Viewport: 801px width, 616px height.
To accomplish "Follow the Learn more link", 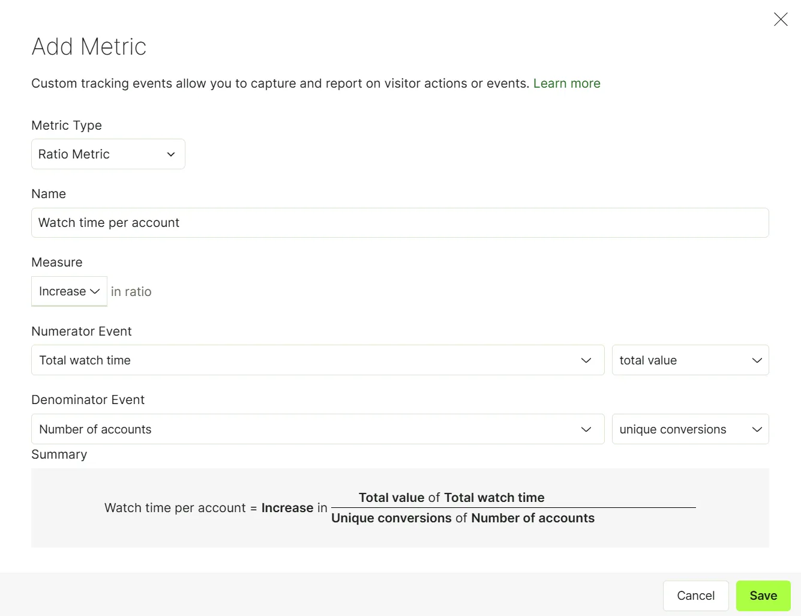I will (566, 83).
